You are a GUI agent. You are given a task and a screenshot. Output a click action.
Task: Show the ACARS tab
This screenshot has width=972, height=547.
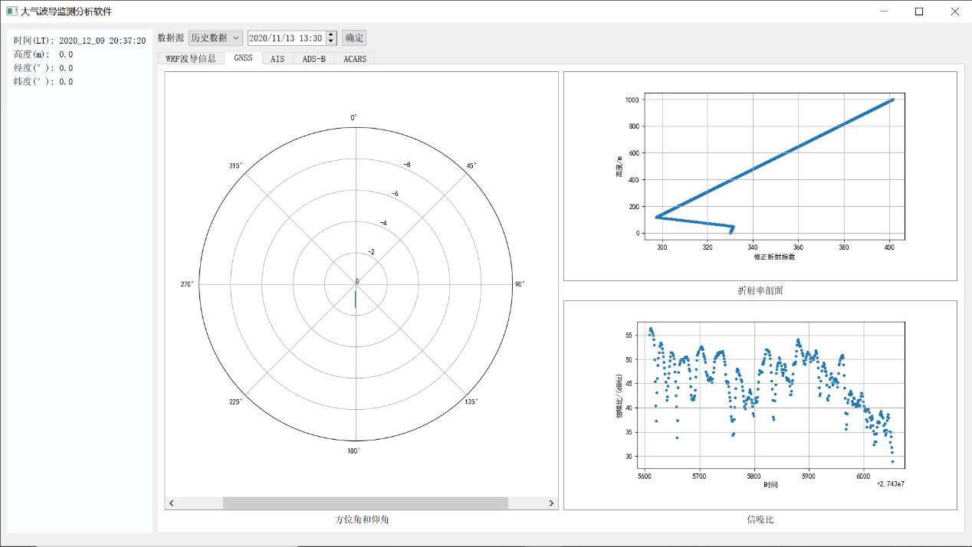pos(355,58)
